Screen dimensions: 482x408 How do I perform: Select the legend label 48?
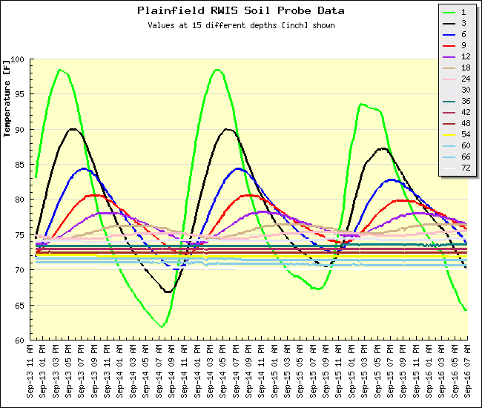[464, 123]
